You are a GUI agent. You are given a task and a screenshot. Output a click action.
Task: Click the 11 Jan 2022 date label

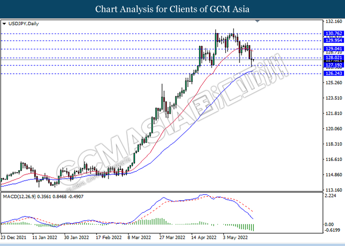pos(45,238)
